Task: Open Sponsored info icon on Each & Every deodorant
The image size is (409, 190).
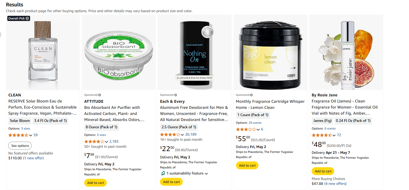Action: click(x=175, y=95)
